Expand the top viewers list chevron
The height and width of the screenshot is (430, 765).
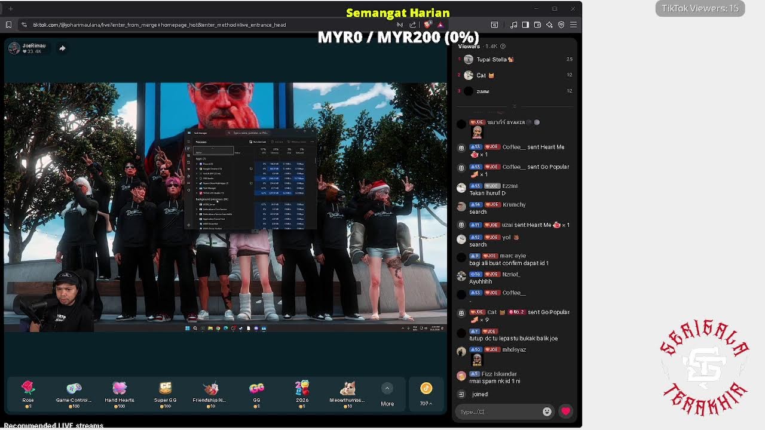(x=514, y=106)
